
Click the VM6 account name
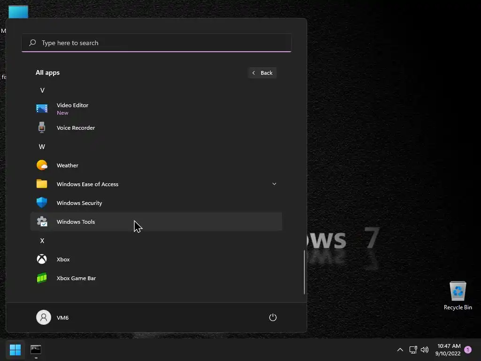point(62,317)
